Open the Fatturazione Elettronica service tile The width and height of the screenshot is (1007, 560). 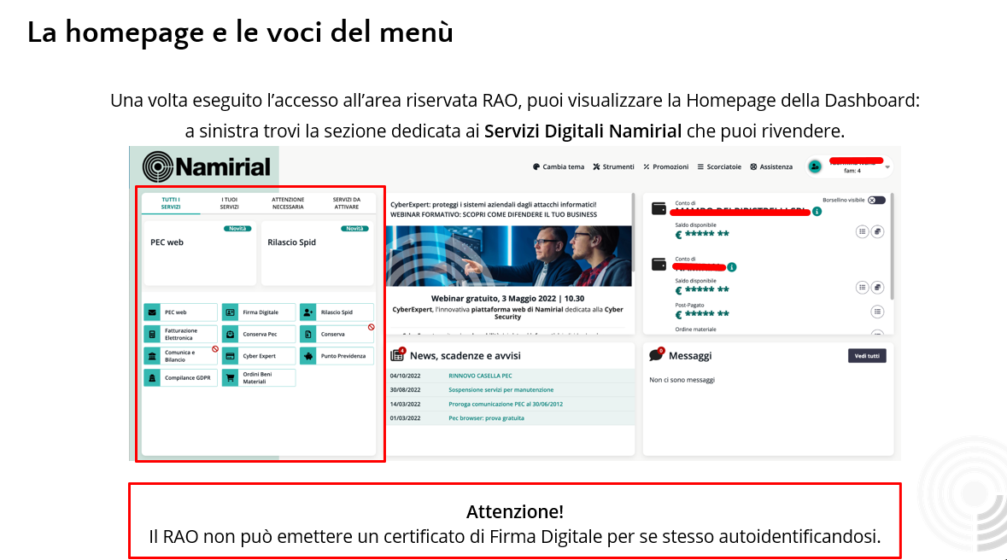[x=180, y=334]
